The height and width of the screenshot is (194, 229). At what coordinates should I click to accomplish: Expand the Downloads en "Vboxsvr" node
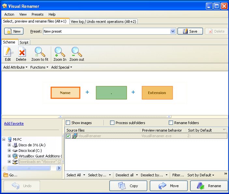(x=9, y=161)
